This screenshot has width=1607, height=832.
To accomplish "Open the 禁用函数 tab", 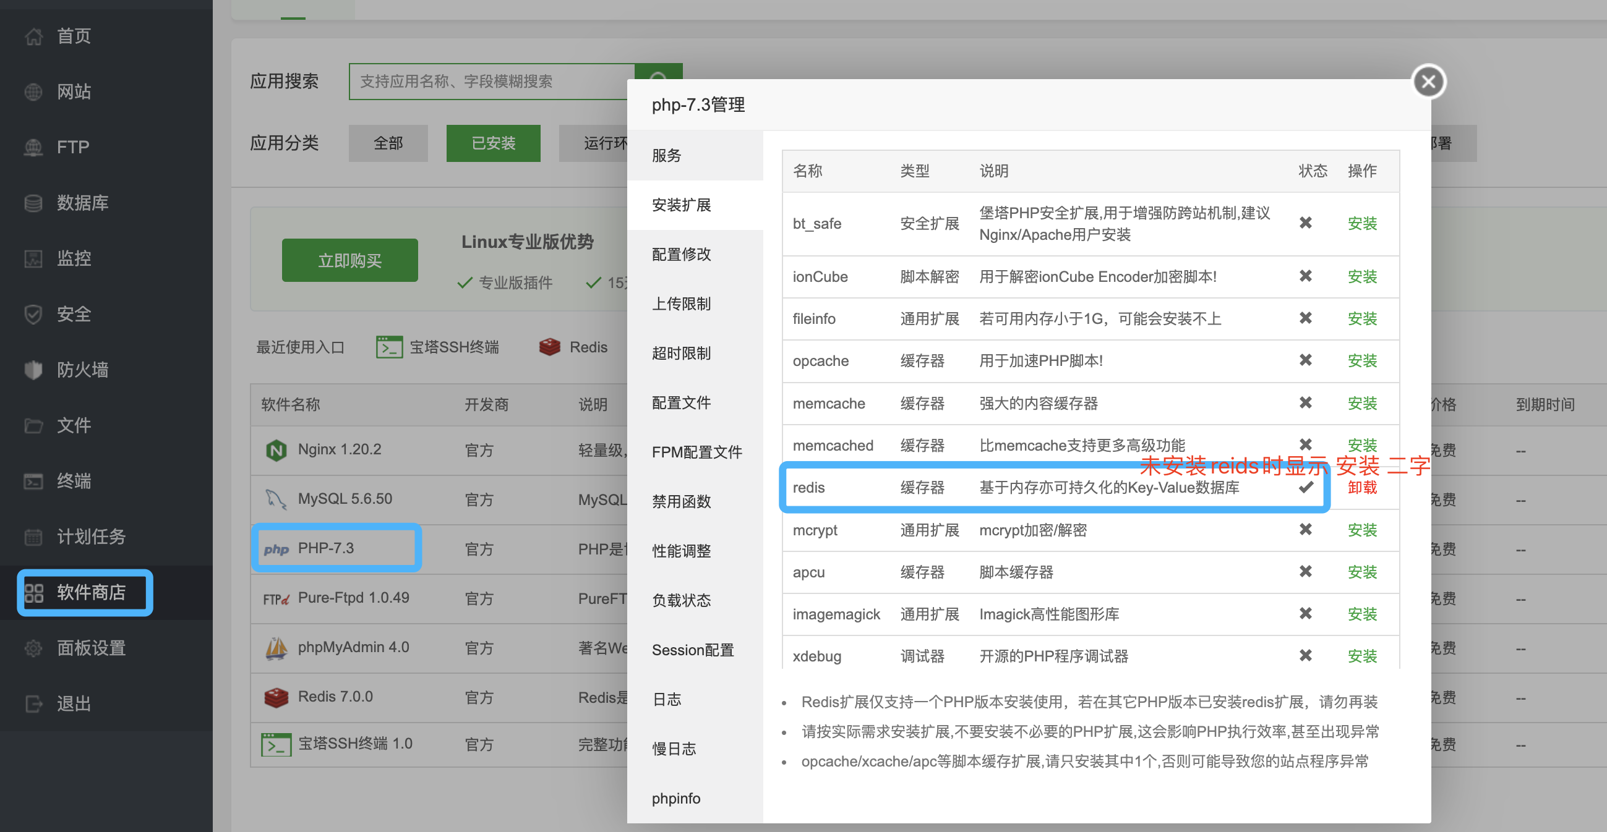I will tap(695, 502).
